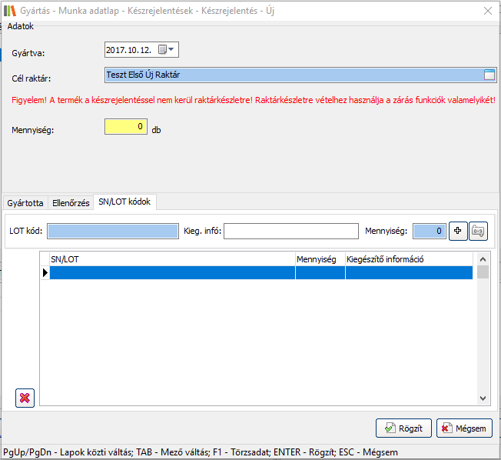This screenshot has height=460, width=501.
Task: Click the serial number generator icon
Action: 478,231
